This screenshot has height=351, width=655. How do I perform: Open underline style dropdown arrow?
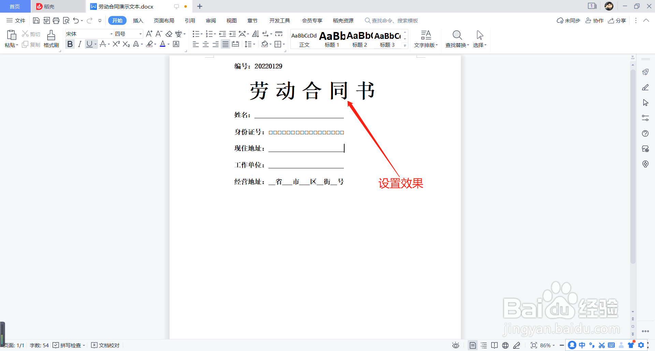coord(96,44)
